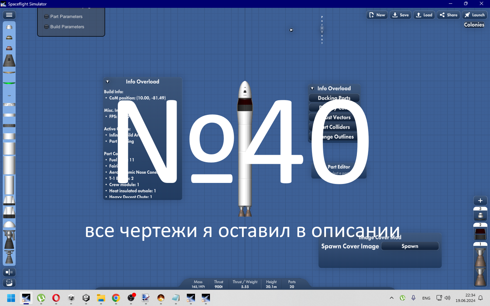This screenshot has width=490, height=306.
Task: Open OBS Studio from the taskbar
Action: click(131, 298)
